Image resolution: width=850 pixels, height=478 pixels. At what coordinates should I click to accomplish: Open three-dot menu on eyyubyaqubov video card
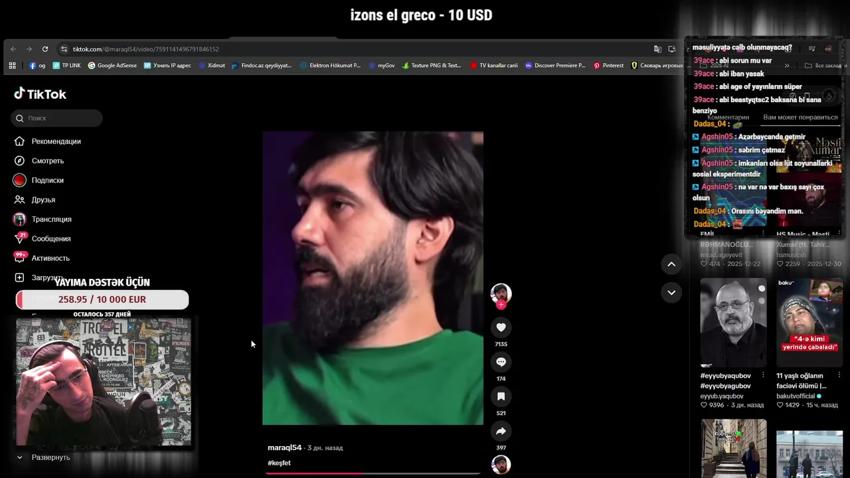[x=762, y=376]
